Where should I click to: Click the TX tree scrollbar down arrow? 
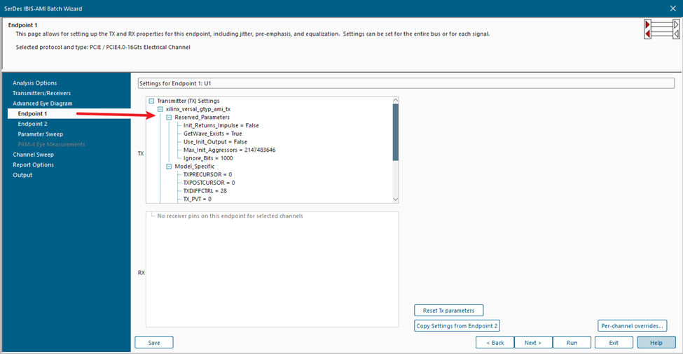click(x=395, y=199)
